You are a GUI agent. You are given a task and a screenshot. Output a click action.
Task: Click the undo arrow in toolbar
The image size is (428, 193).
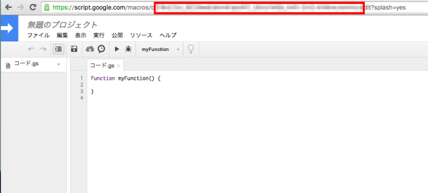pyautogui.click(x=32, y=49)
